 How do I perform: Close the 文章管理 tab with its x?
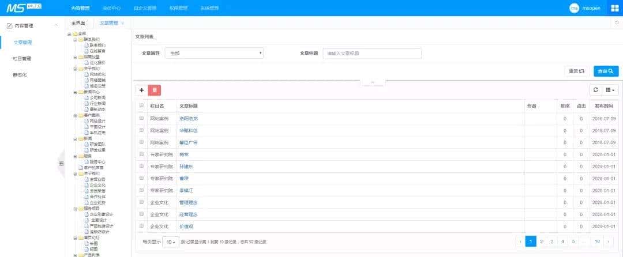(x=123, y=23)
